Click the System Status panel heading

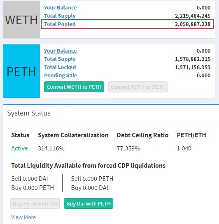click(29, 113)
